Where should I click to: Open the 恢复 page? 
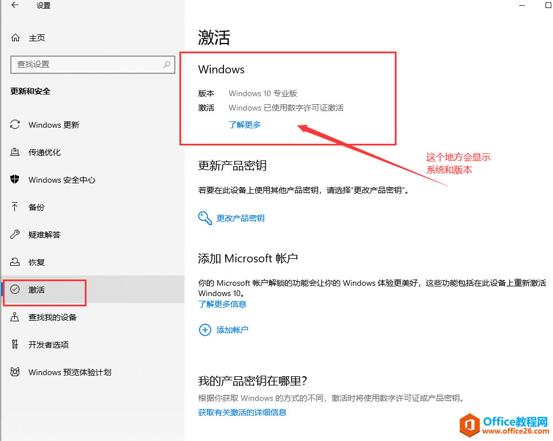tap(36, 262)
